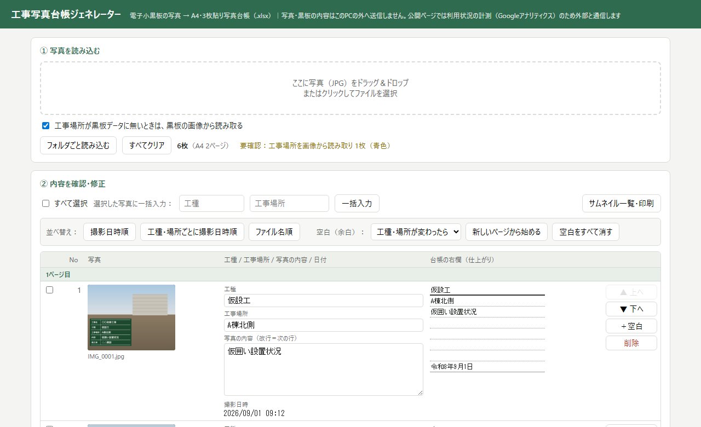Insert a blank with ＋空白 button
This screenshot has width=701, height=427.
pos(631,326)
